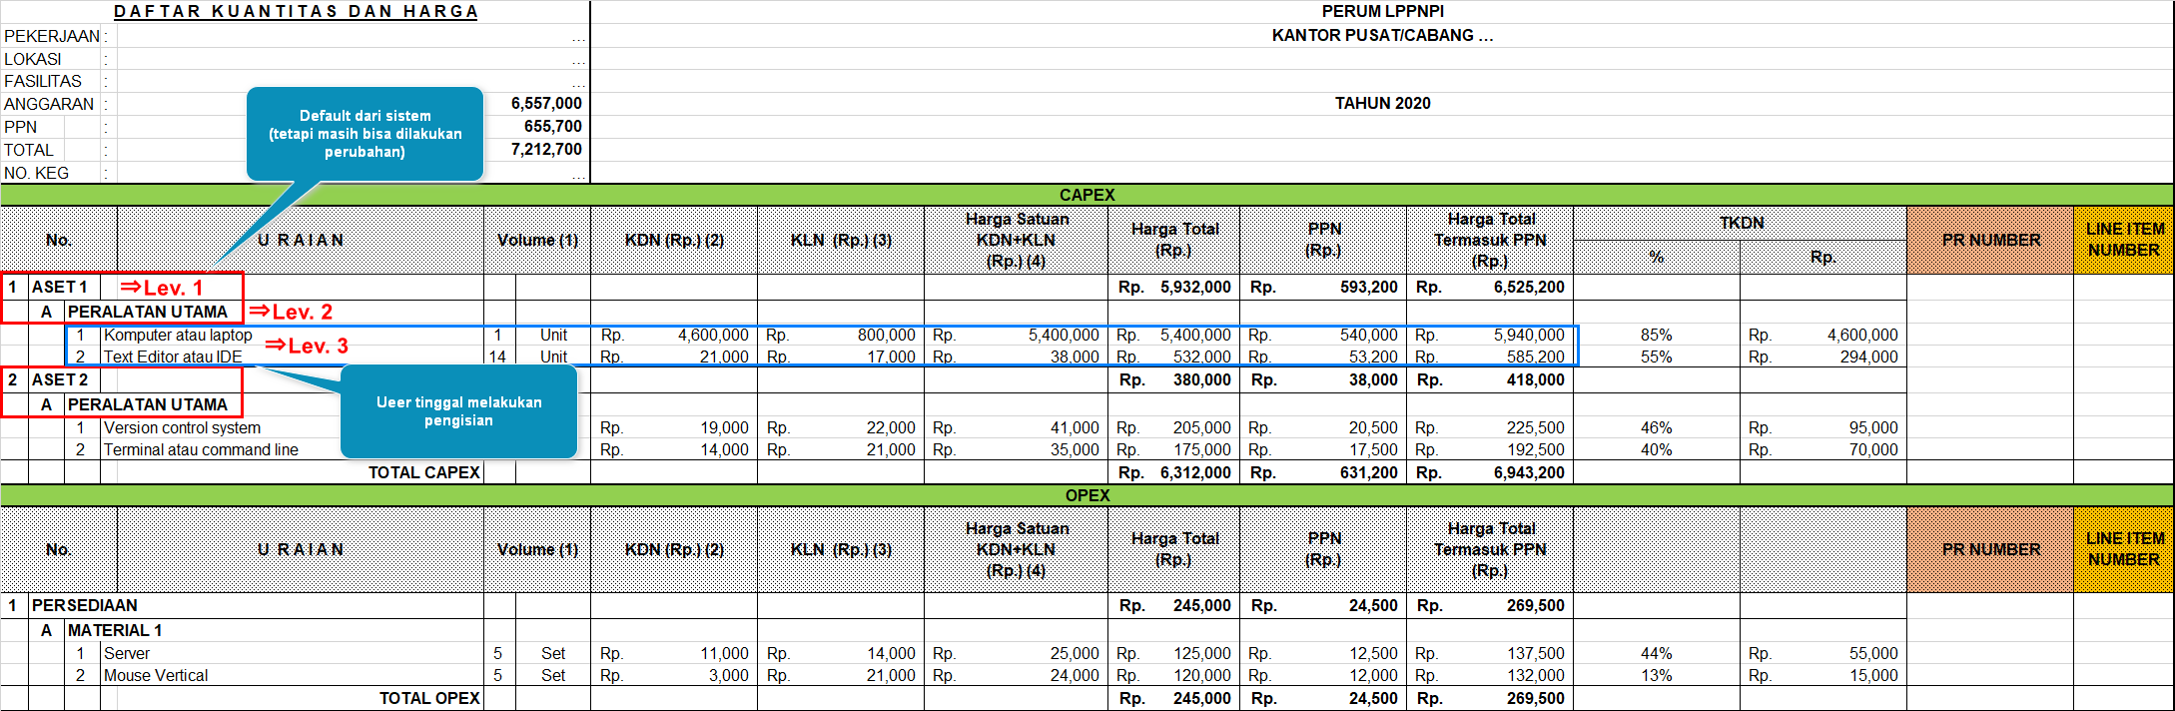Screen dimensions: 2175x711
Task: Select the 'MATERIAL 1' row label
Action: [x=115, y=630]
